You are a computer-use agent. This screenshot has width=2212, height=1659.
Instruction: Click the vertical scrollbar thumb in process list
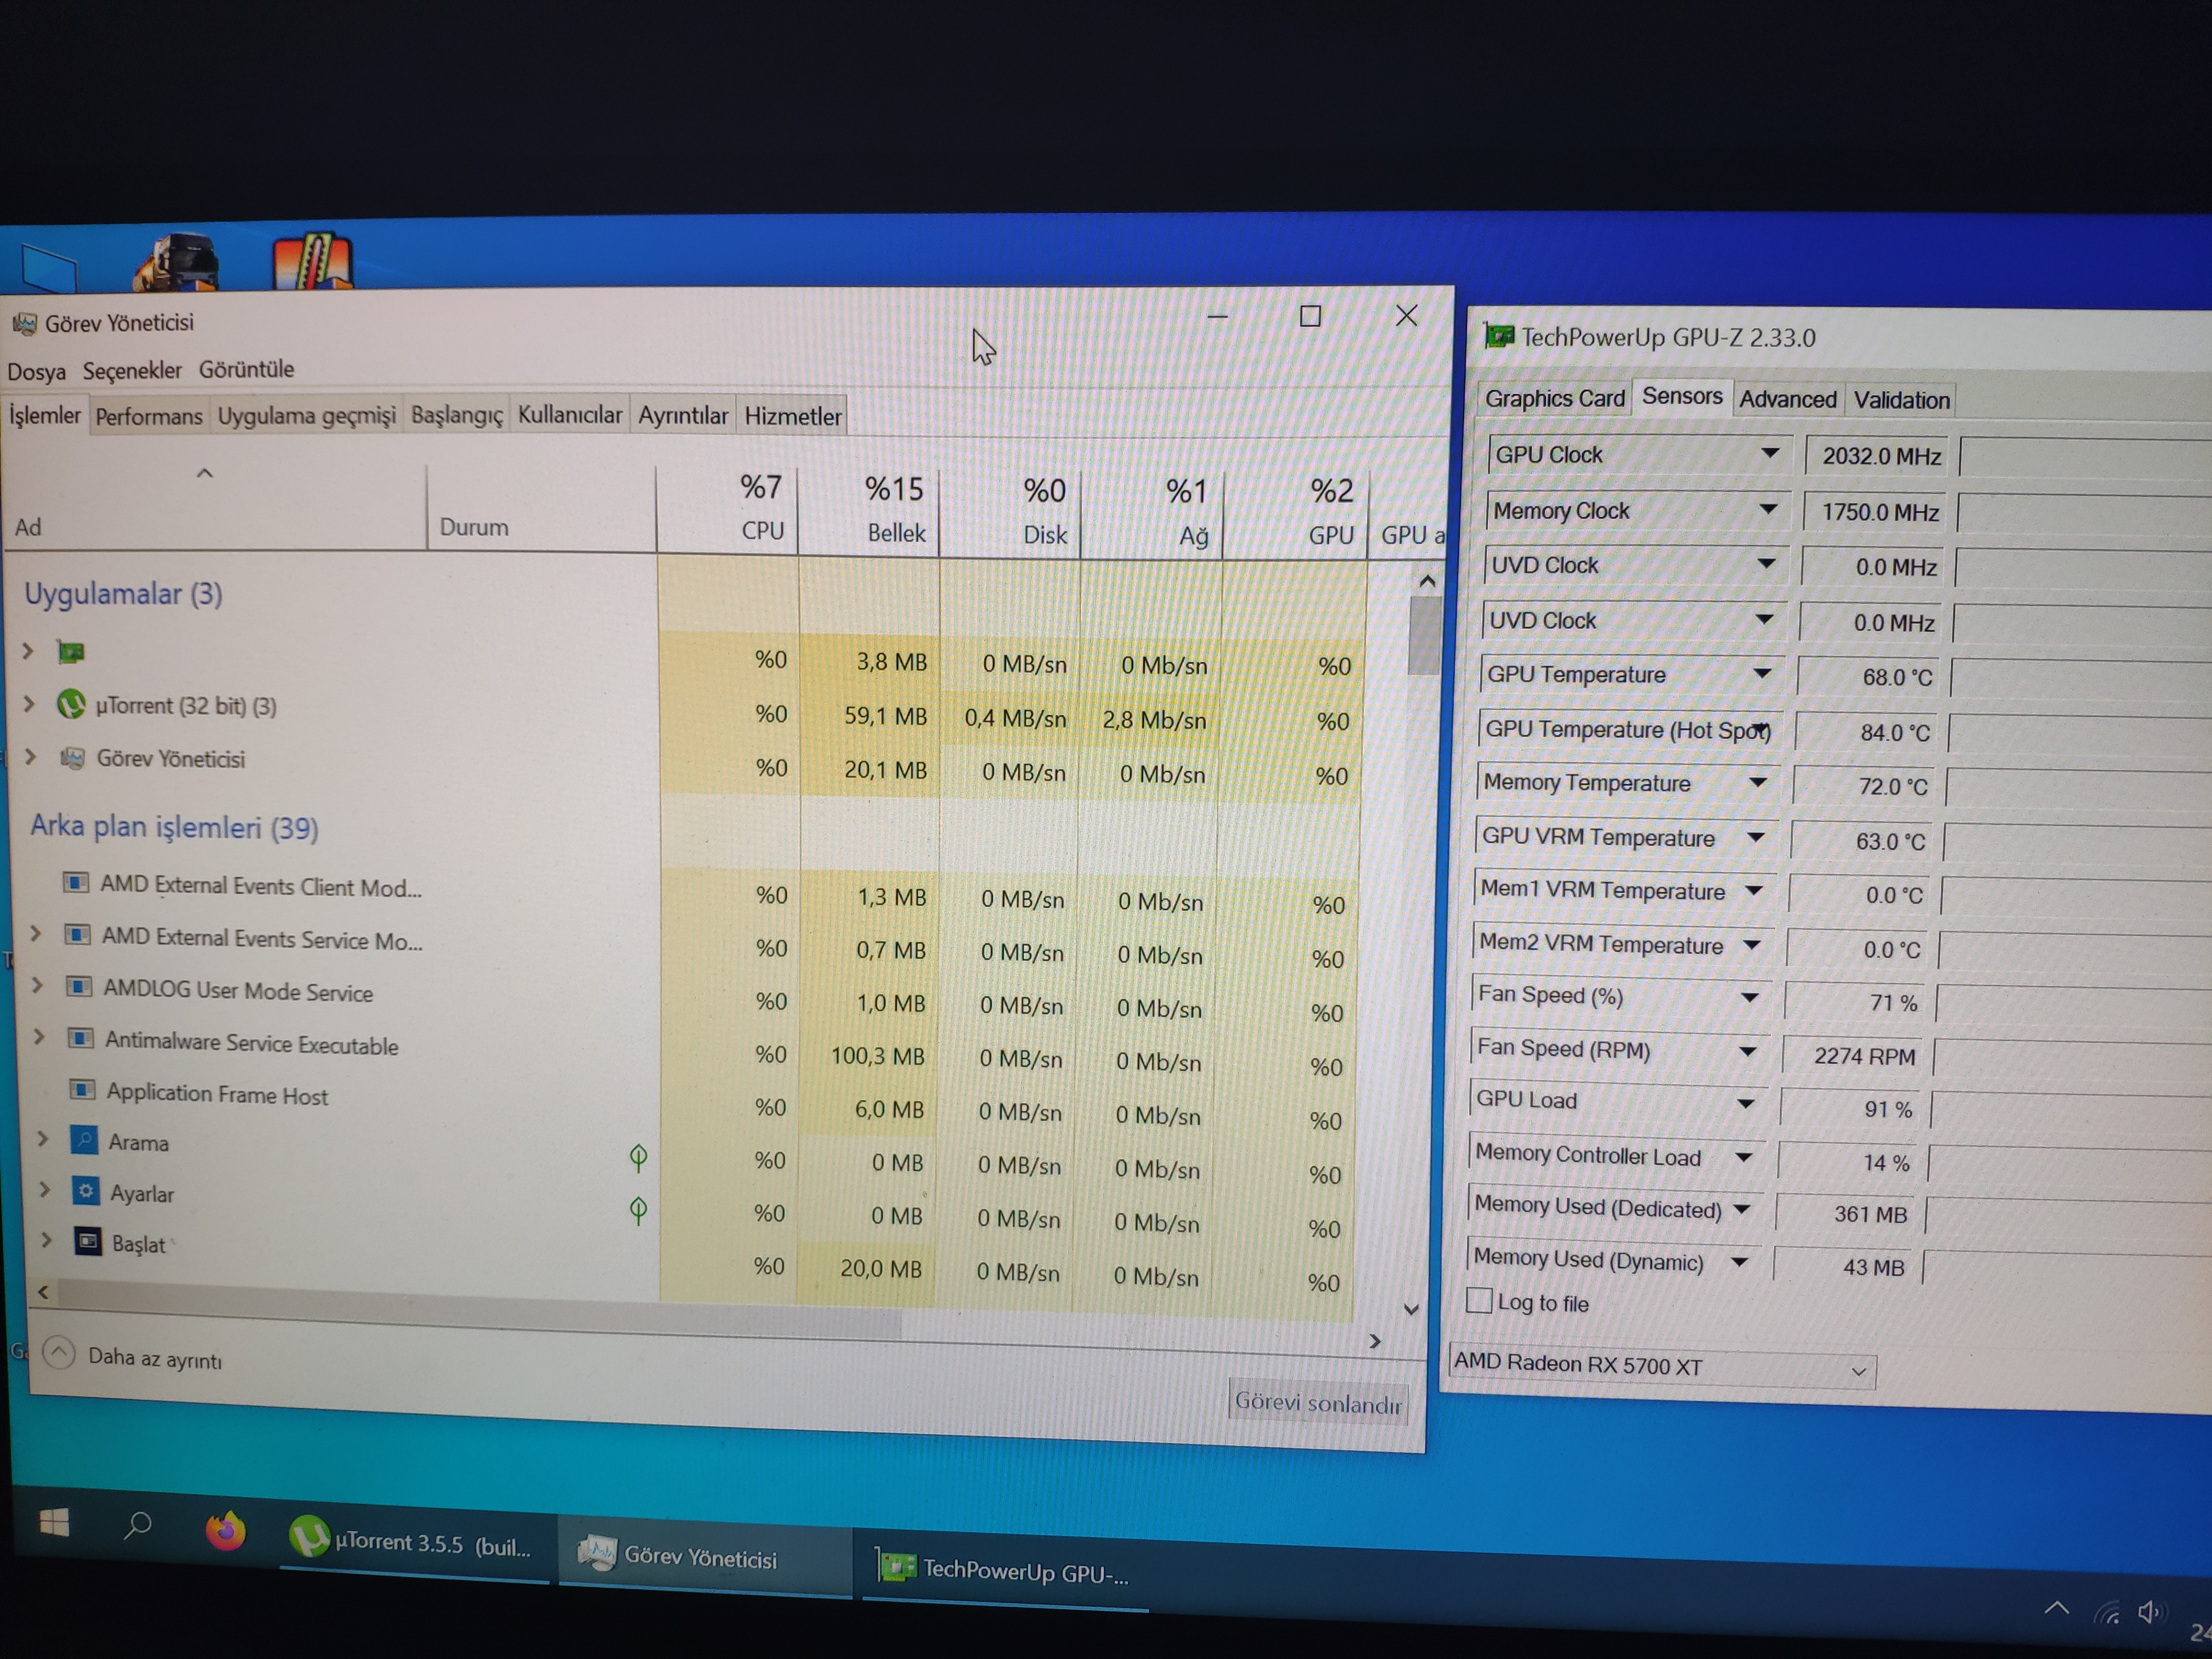point(1424,636)
